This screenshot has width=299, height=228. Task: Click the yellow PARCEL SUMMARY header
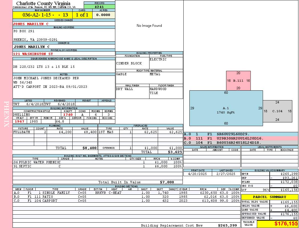coord(269,197)
